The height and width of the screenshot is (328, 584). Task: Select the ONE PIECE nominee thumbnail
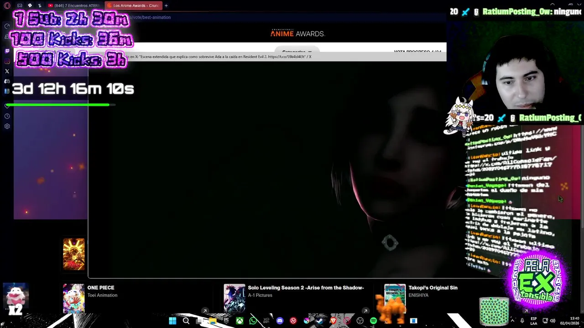tap(73, 298)
